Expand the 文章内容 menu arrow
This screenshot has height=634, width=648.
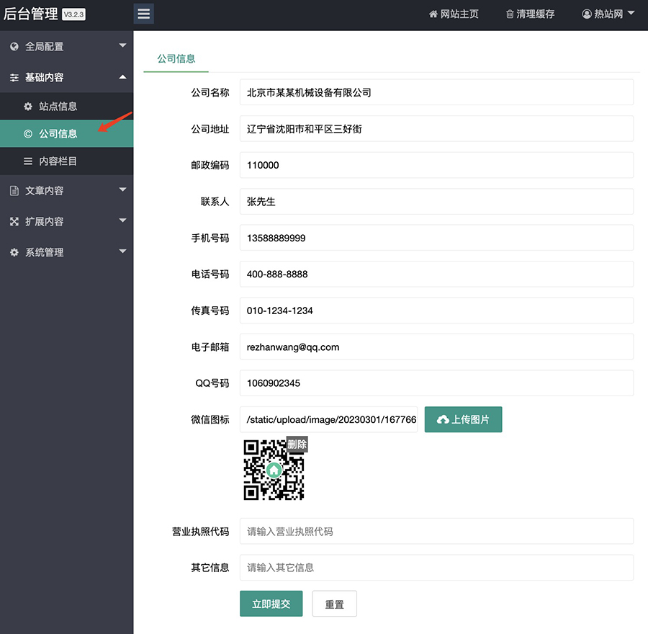(122, 189)
